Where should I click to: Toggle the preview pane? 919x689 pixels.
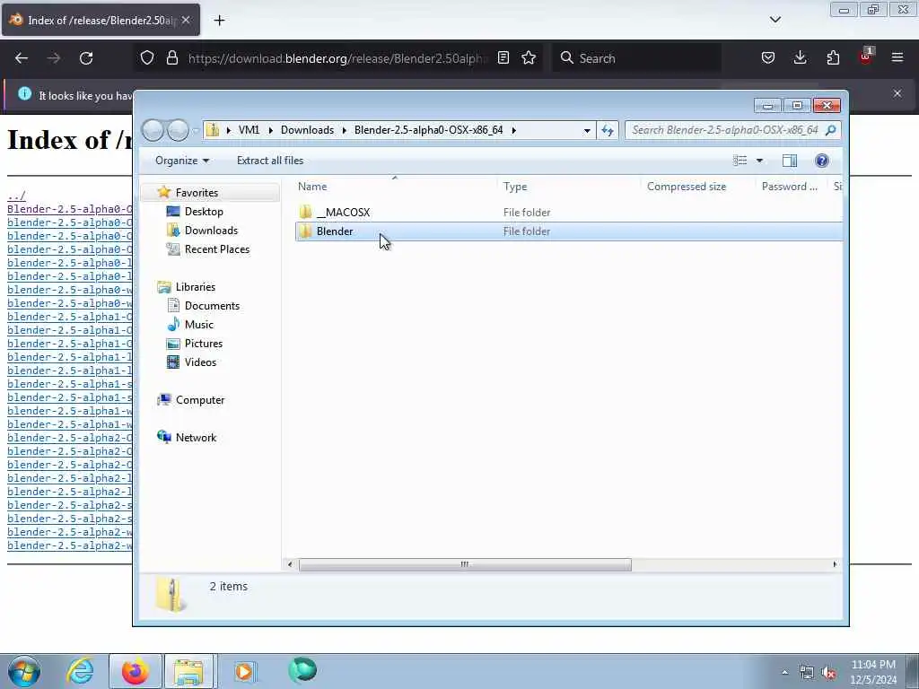click(790, 161)
